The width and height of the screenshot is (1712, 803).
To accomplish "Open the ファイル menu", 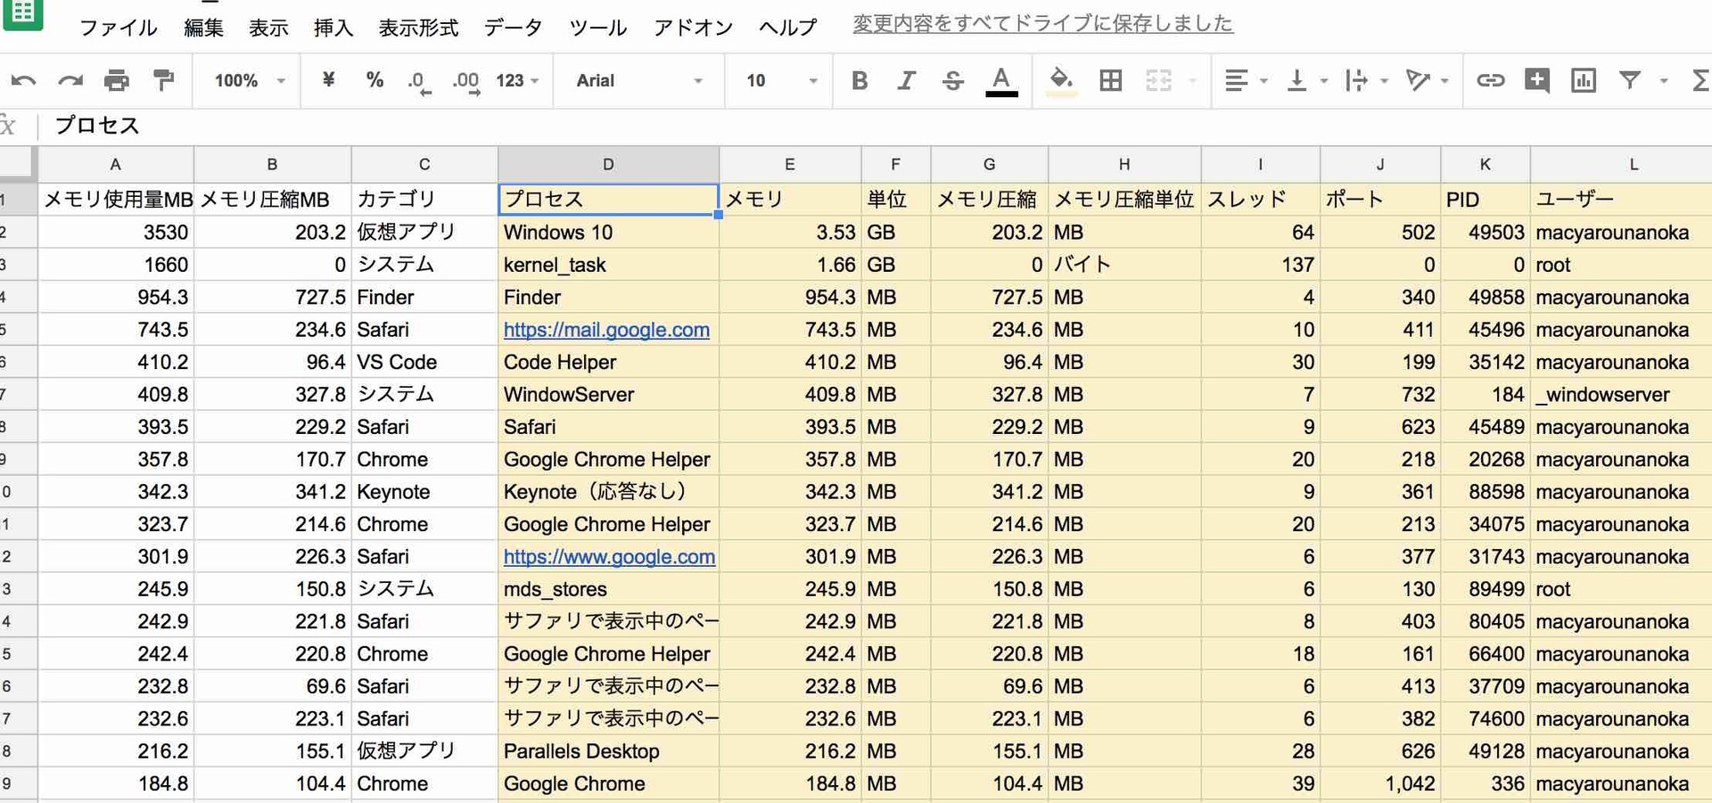I will pyautogui.click(x=118, y=28).
